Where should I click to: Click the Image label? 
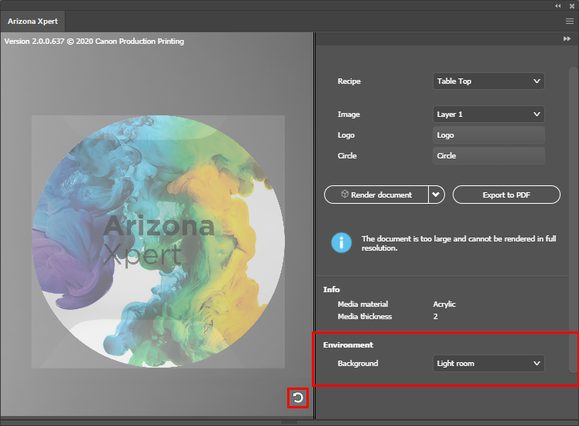pyautogui.click(x=349, y=115)
